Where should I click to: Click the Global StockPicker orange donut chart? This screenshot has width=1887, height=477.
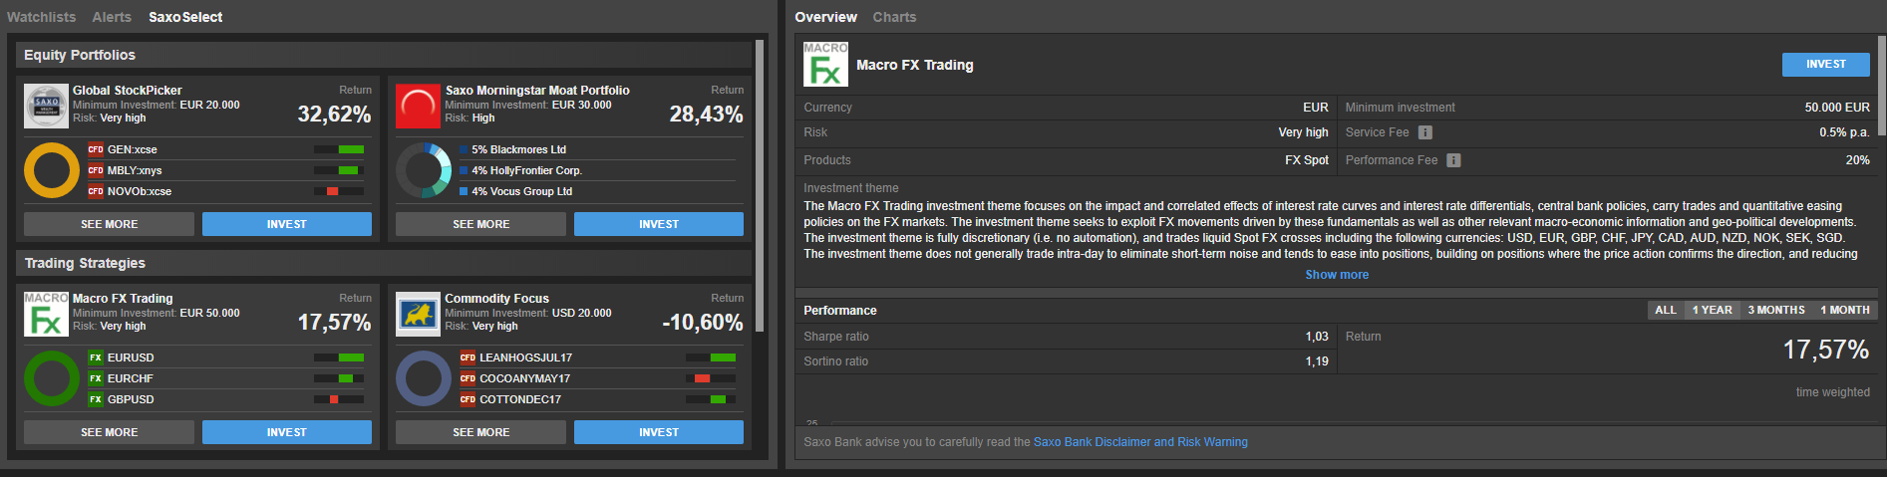pos(52,170)
